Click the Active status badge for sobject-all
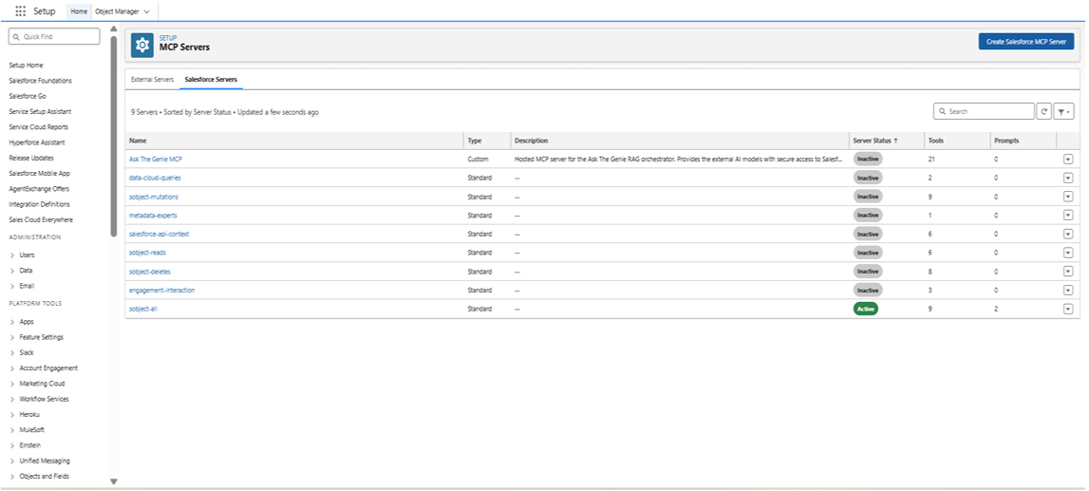Screen dimensions: 1089x491 865,309
